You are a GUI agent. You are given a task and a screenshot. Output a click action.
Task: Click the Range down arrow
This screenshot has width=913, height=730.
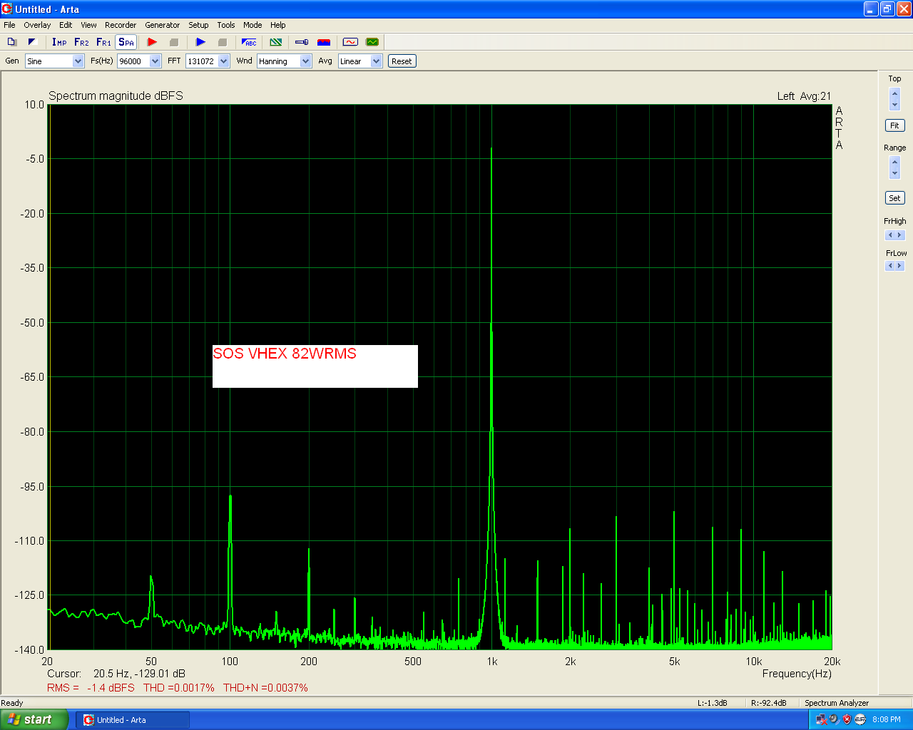(x=895, y=173)
